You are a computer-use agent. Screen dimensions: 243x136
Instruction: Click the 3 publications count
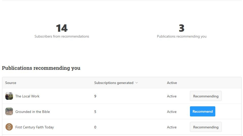coord(182,28)
